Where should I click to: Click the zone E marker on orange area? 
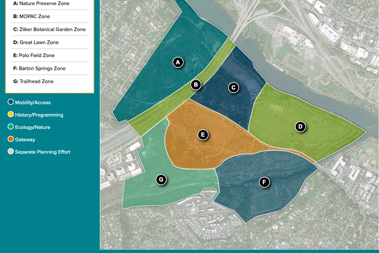tap(203, 135)
